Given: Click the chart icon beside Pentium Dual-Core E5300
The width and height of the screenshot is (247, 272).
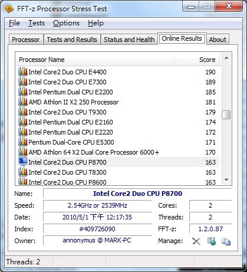Looking at the screenshot, I should click(x=23, y=142).
